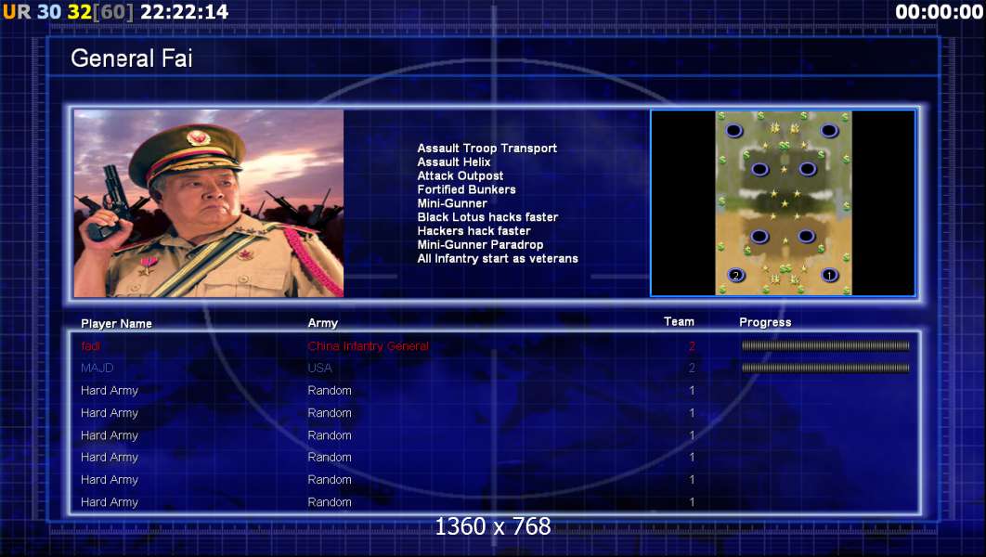Click MAJD's loading progress bar

825,368
